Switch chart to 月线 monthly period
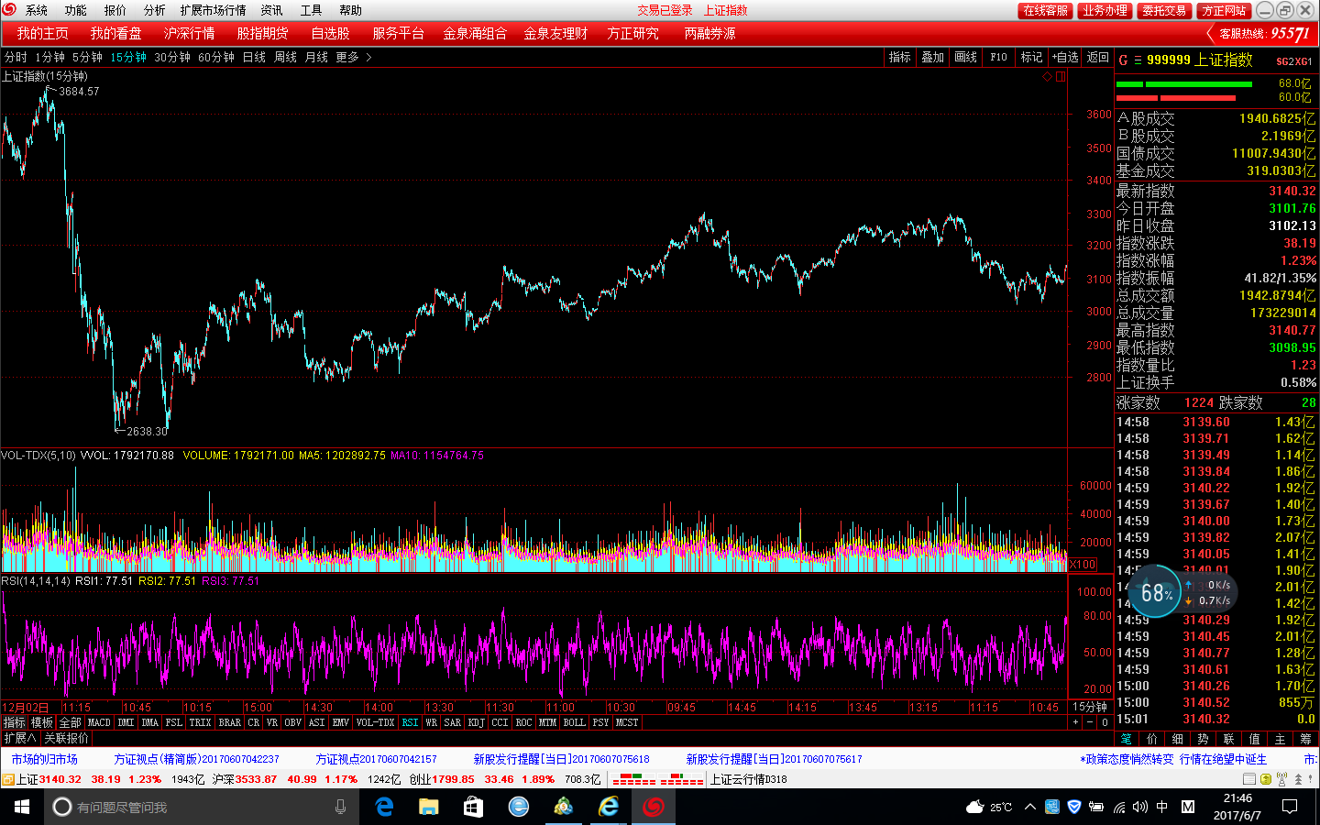The width and height of the screenshot is (1320, 825). (x=316, y=57)
